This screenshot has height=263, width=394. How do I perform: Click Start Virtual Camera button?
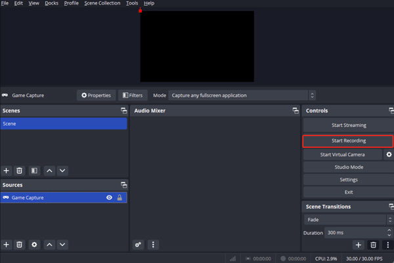click(x=343, y=154)
